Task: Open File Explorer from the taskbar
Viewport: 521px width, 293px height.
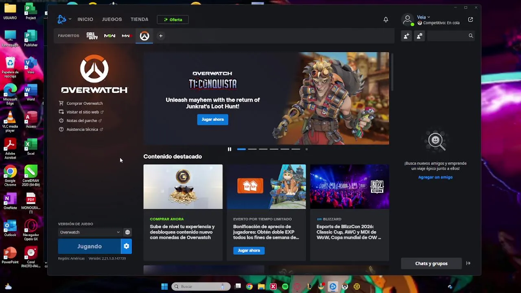Action: pos(261,286)
